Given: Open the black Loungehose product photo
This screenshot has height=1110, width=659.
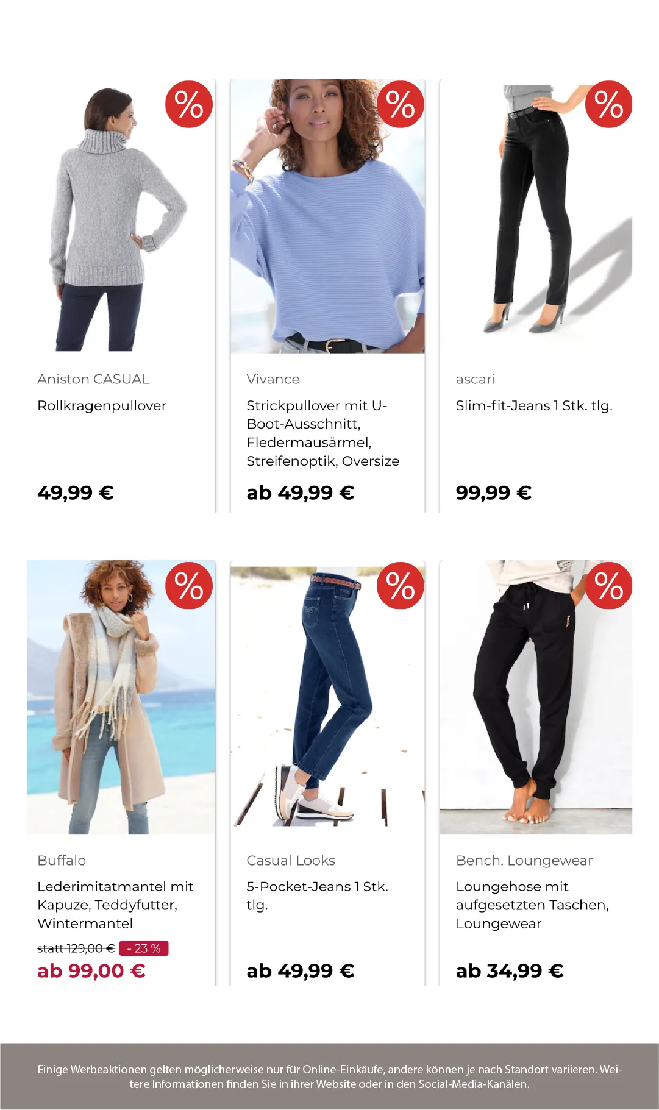Looking at the screenshot, I should [x=536, y=697].
